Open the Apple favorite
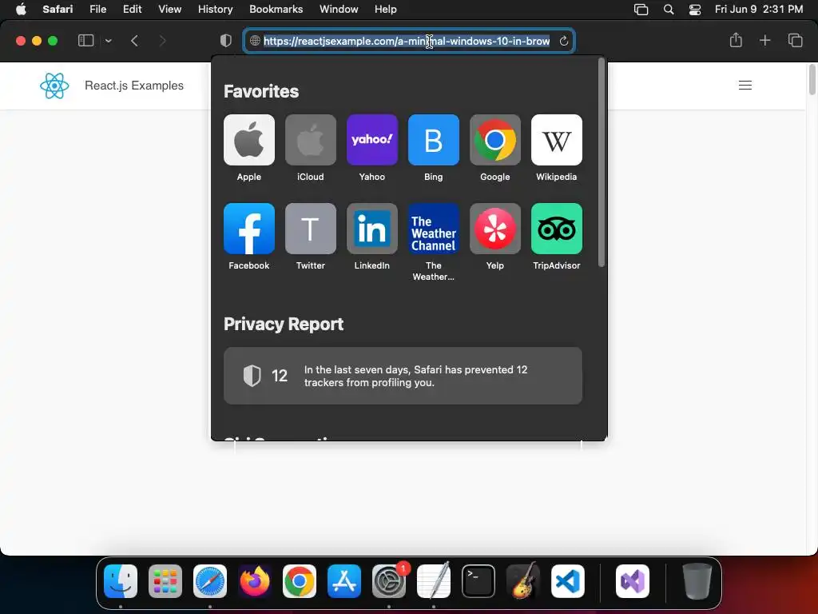818x614 pixels. [249, 140]
